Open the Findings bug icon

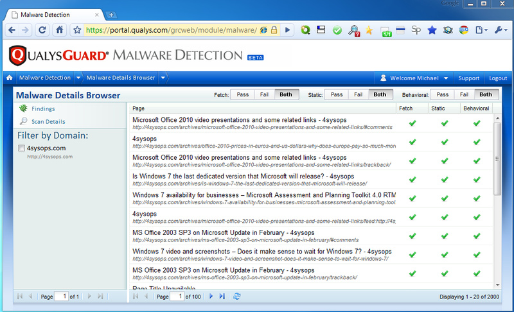(x=23, y=108)
